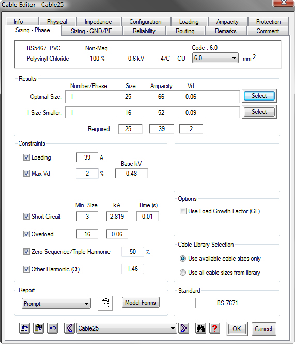The height and width of the screenshot is (344, 295).
Task: Uncheck the Loading constraint checkbox
Action: click(x=26, y=157)
